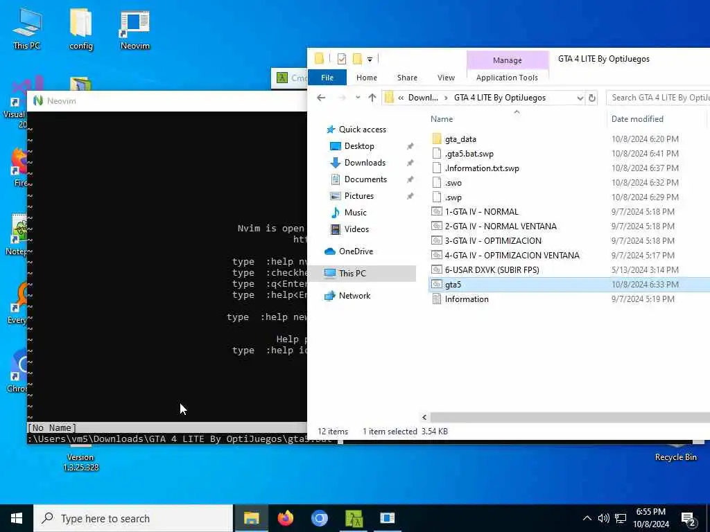Image resolution: width=710 pixels, height=532 pixels.
Task: Click Downl... in the address breadcrumb
Action: (423, 98)
